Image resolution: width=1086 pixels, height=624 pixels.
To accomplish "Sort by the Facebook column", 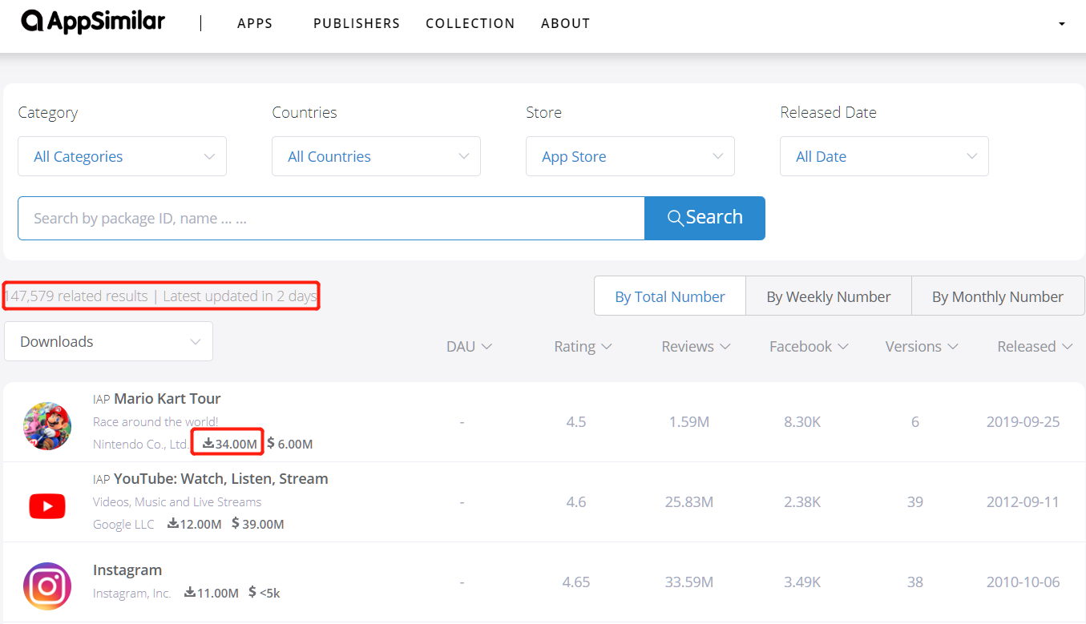I will (x=809, y=346).
